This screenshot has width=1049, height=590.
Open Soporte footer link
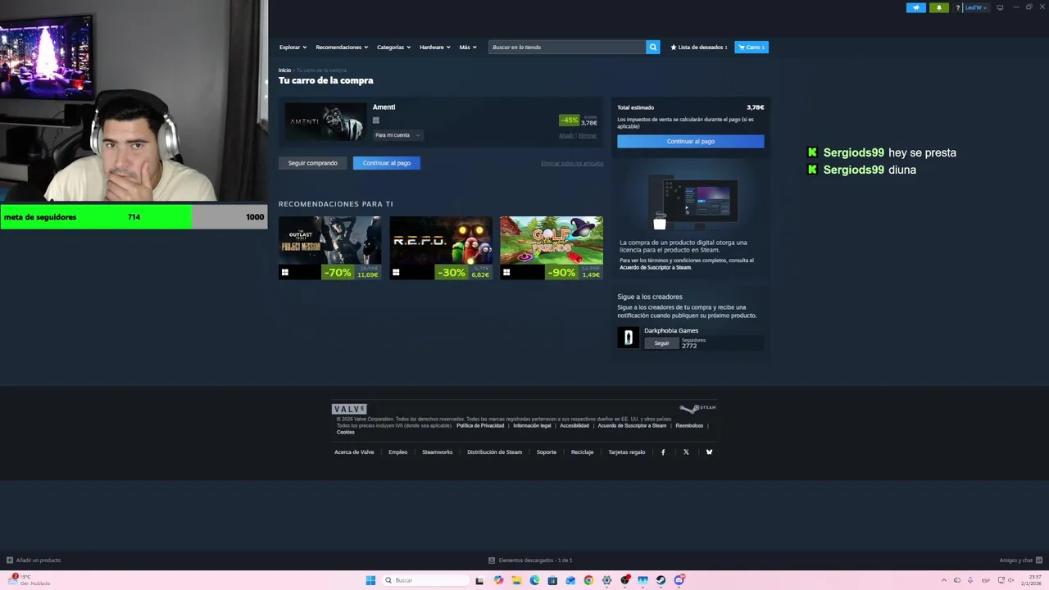[546, 452]
